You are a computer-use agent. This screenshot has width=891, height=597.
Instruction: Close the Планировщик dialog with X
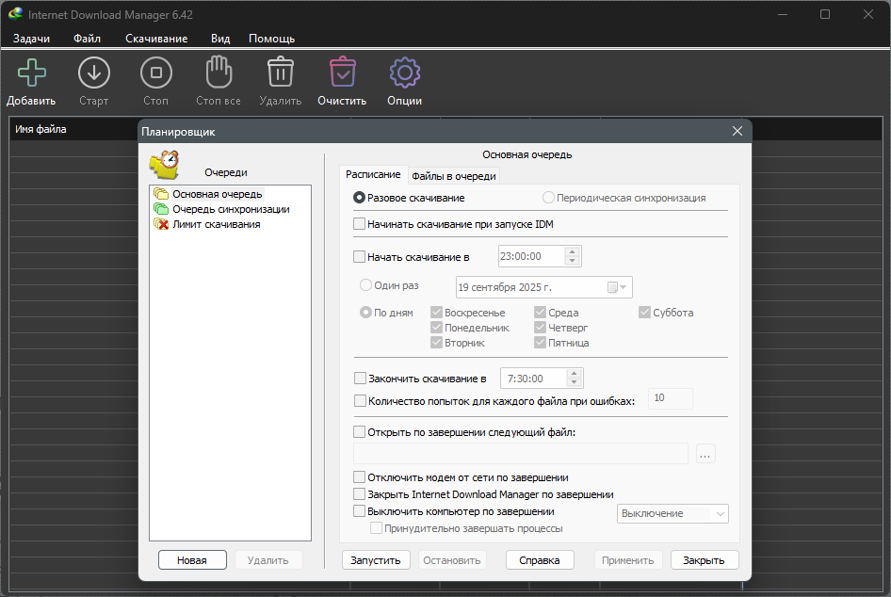[737, 132]
